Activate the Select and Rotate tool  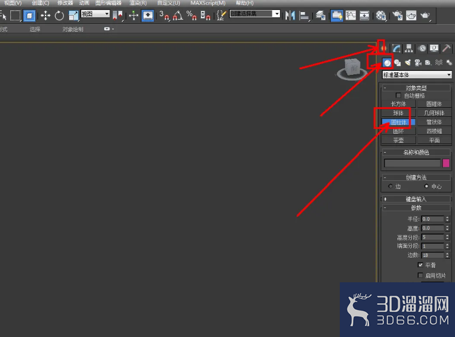(x=59, y=15)
